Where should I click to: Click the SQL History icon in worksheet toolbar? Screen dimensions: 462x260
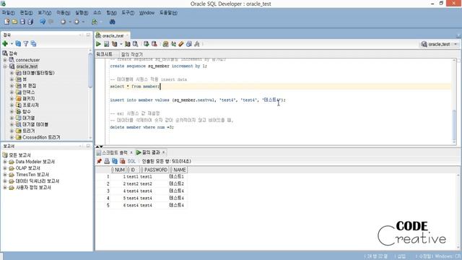point(189,44)
